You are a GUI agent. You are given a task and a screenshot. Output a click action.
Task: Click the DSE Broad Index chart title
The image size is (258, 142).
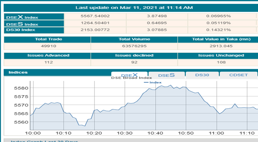132,78
